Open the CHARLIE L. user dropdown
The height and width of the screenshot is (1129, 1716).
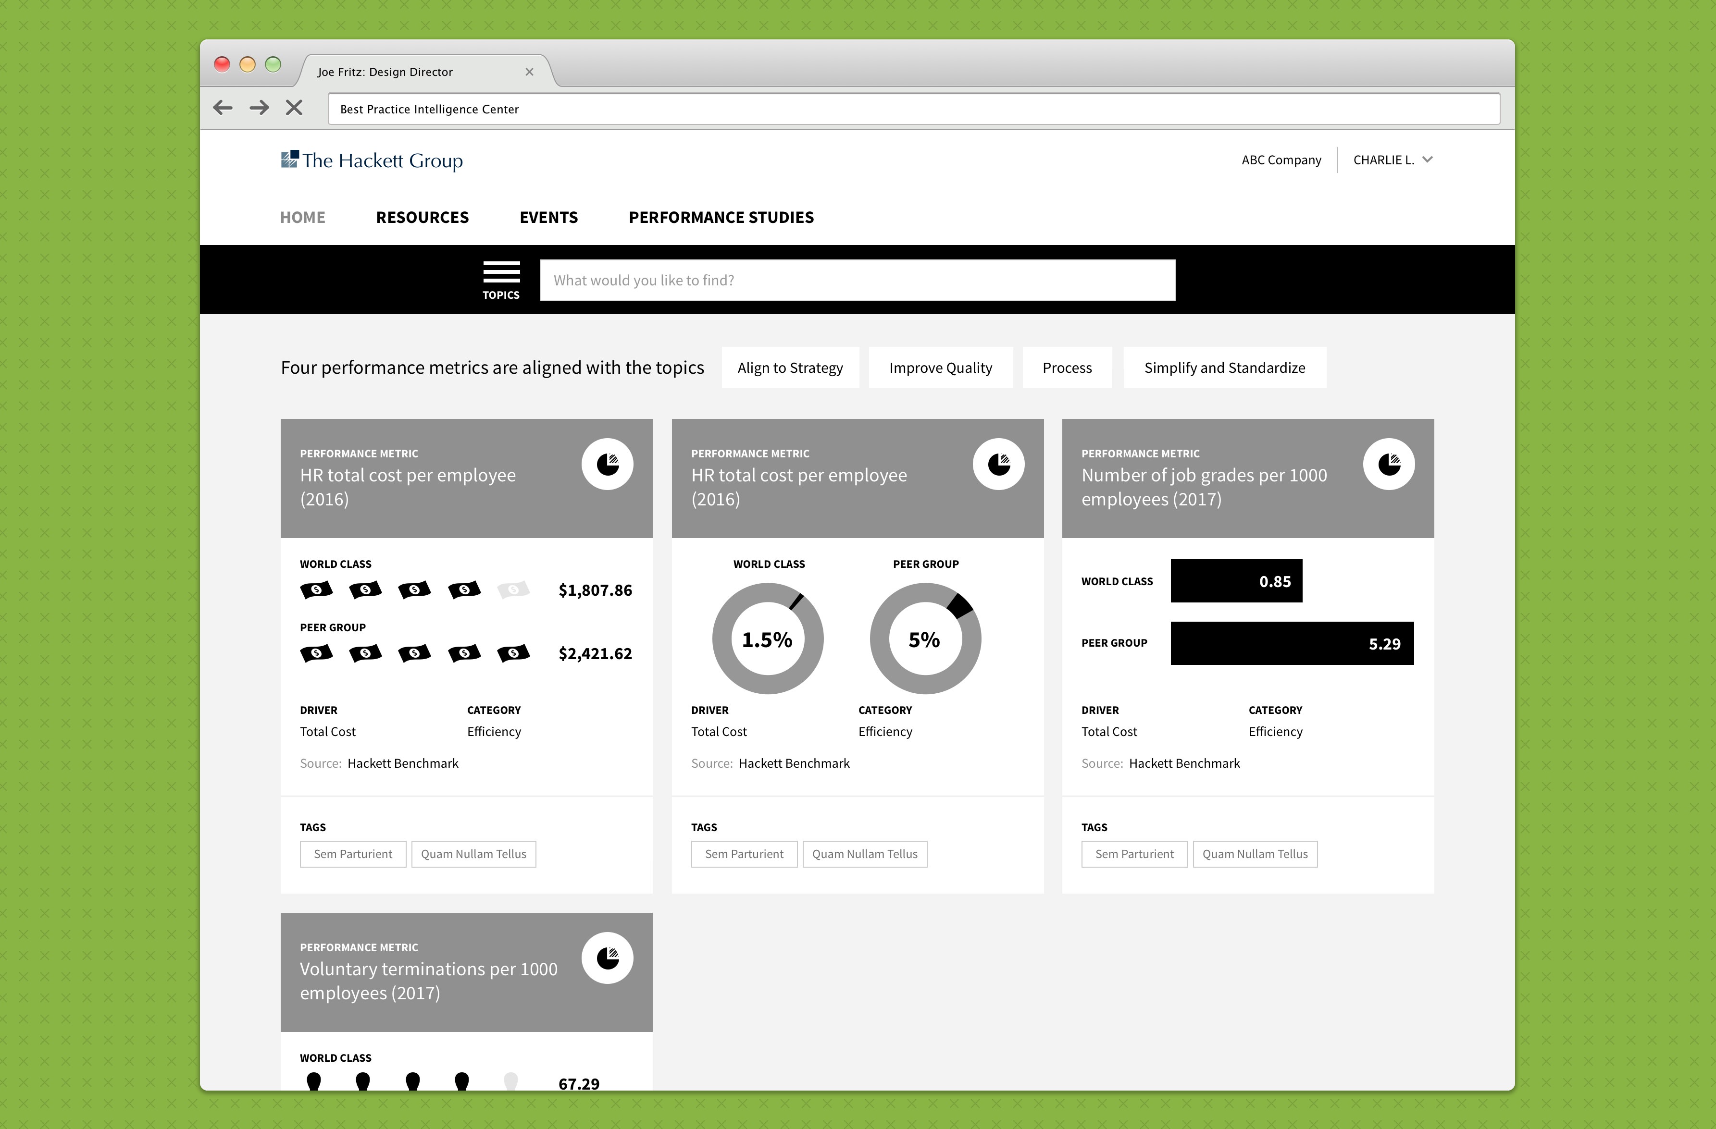1392,160
